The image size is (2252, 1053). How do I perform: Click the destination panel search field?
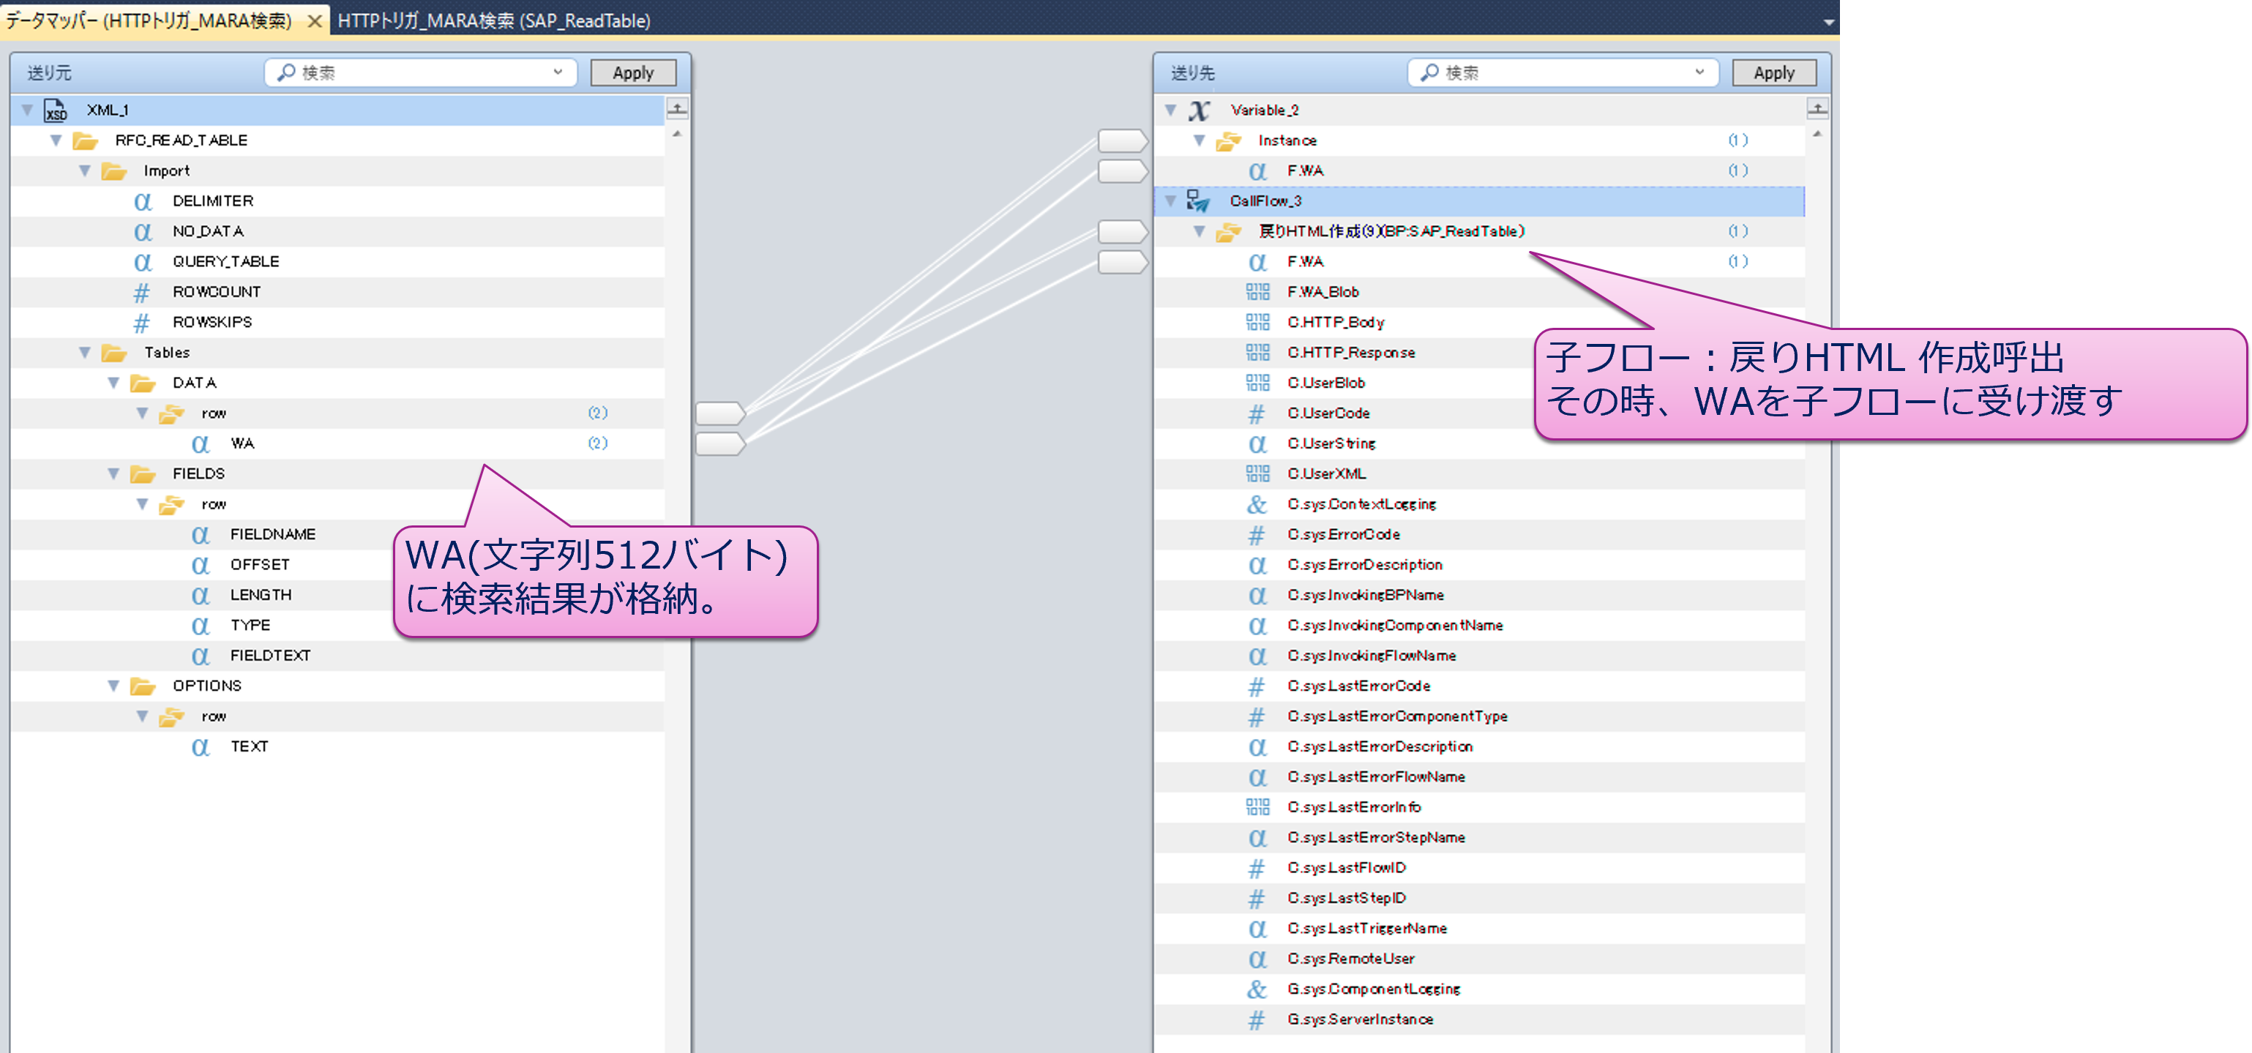click(1563, 72)
